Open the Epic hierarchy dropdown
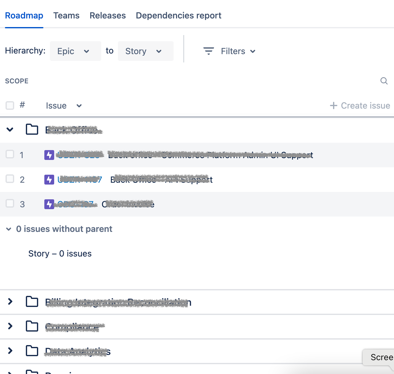394x374 pixels. 75,51
